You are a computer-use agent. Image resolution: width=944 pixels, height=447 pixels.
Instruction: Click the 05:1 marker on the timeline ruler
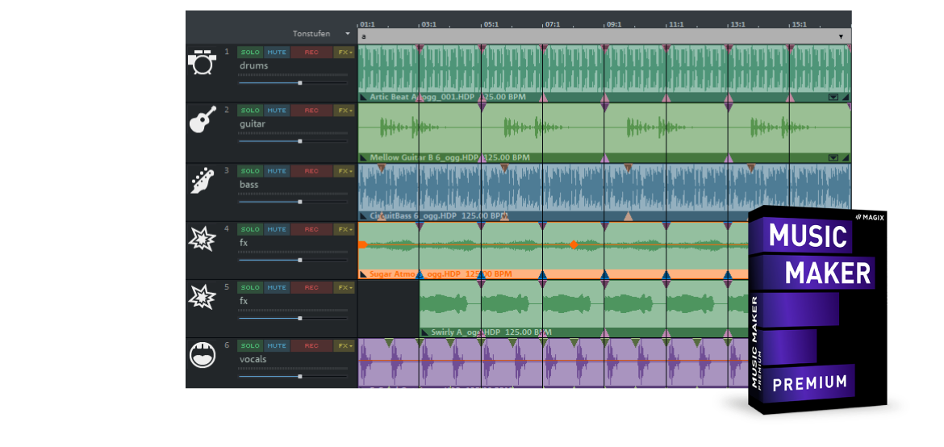pos(491,25)
